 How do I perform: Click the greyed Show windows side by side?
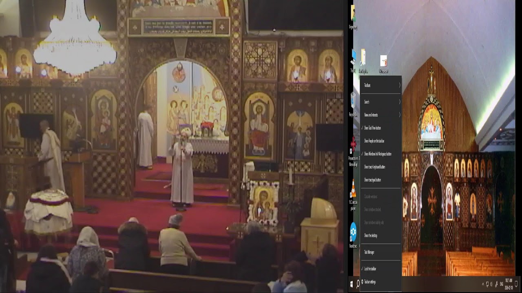381,222
